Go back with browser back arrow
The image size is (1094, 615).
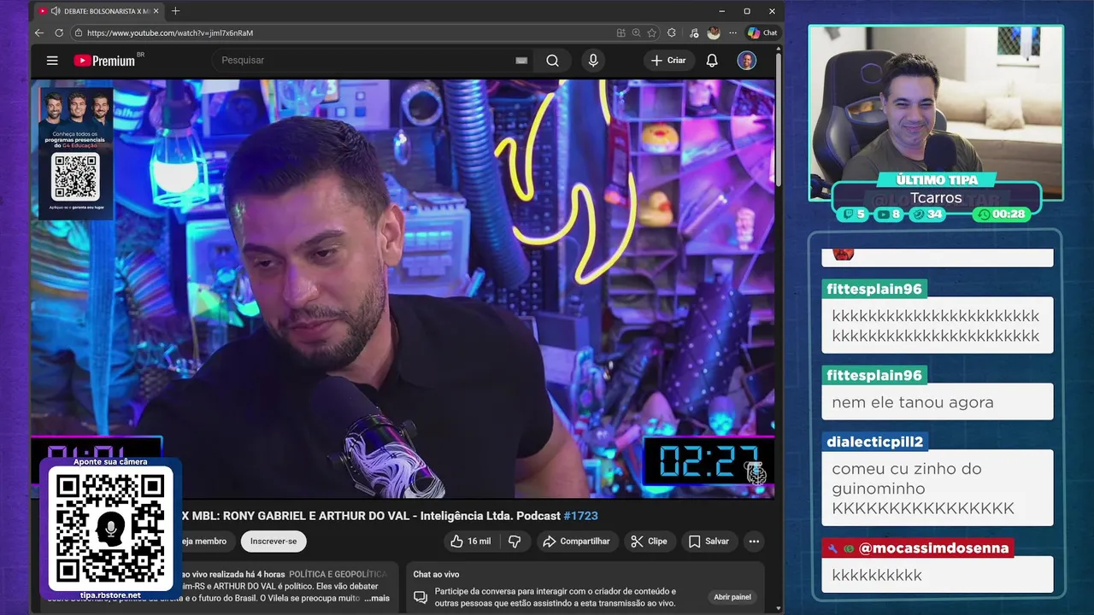pos(39,32)
